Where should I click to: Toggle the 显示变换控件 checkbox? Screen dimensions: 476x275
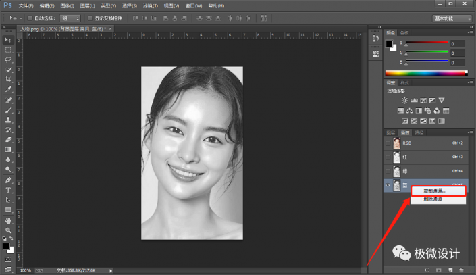click(x=90, y=18)
